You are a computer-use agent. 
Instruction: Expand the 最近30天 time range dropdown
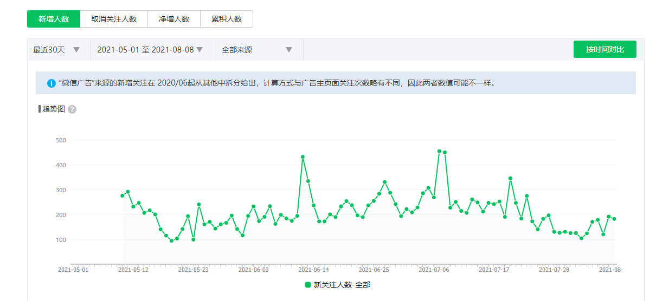point(57,50)
